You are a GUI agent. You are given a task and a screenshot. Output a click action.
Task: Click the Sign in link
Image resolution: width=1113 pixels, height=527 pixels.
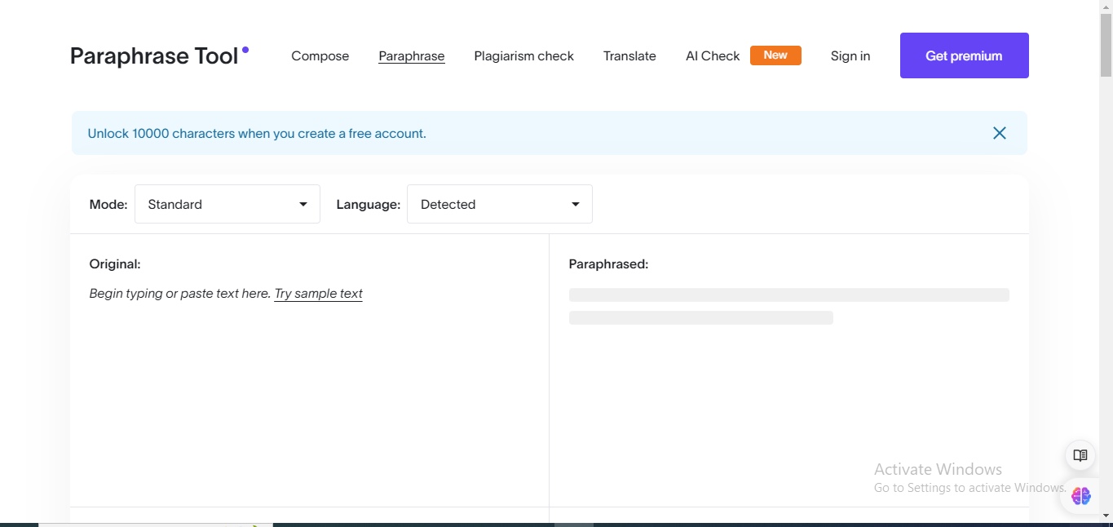click(x=850, y=55)
